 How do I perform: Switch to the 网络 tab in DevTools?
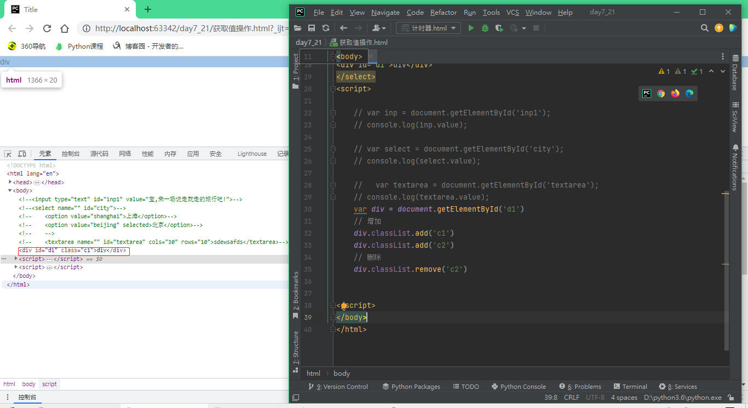click(125, 154)
